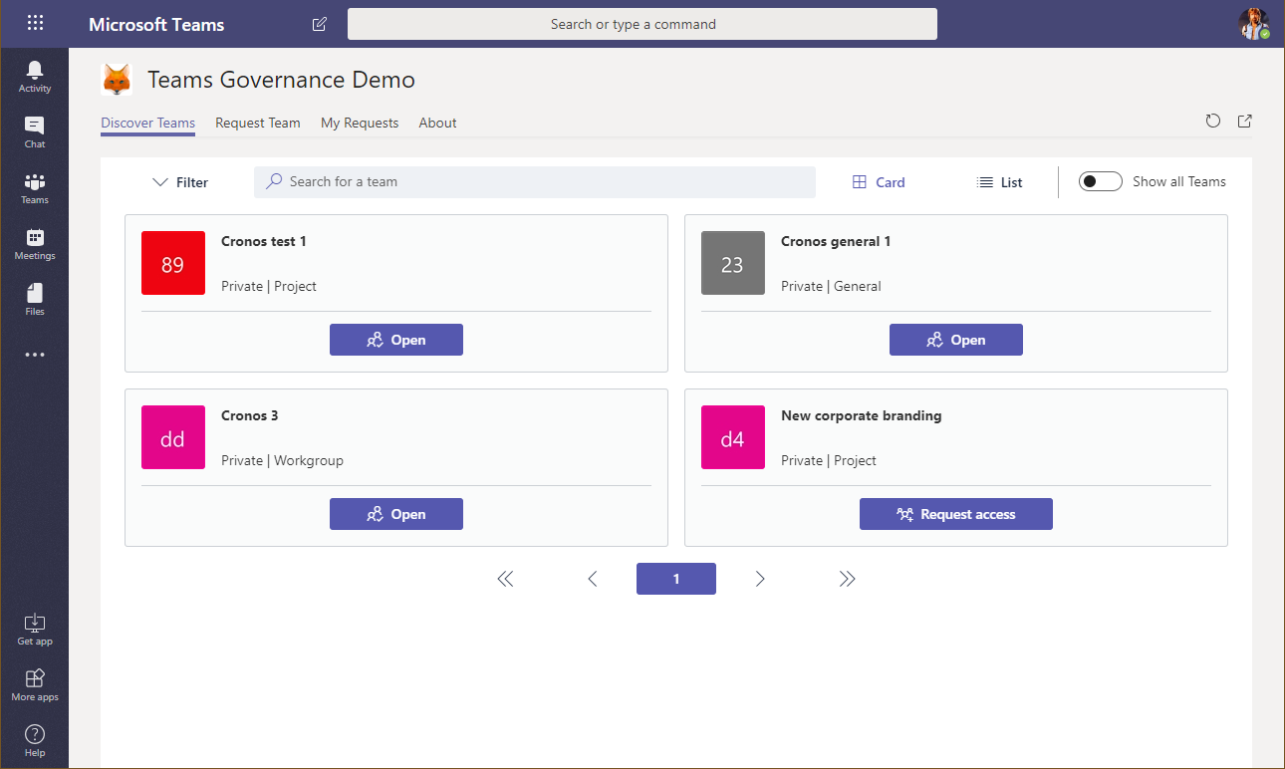
Task: Pop out app to new window
Action: (1245, 122)
